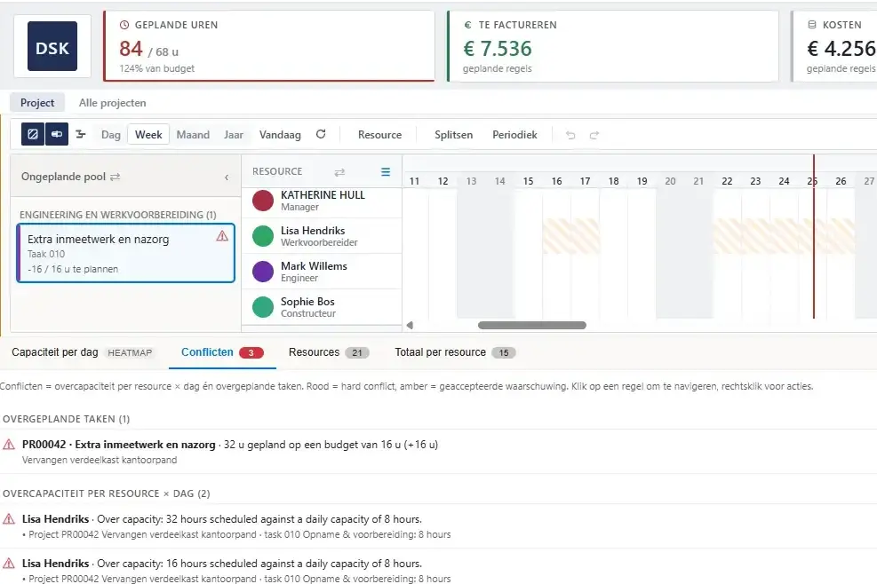Click the PR00042 Extra inmeetwerk conflict row

(x=439, y=452)
